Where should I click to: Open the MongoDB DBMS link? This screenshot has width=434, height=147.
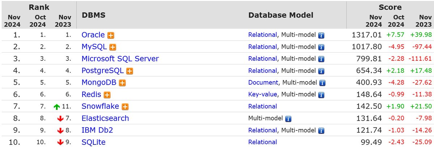(99, 83)
